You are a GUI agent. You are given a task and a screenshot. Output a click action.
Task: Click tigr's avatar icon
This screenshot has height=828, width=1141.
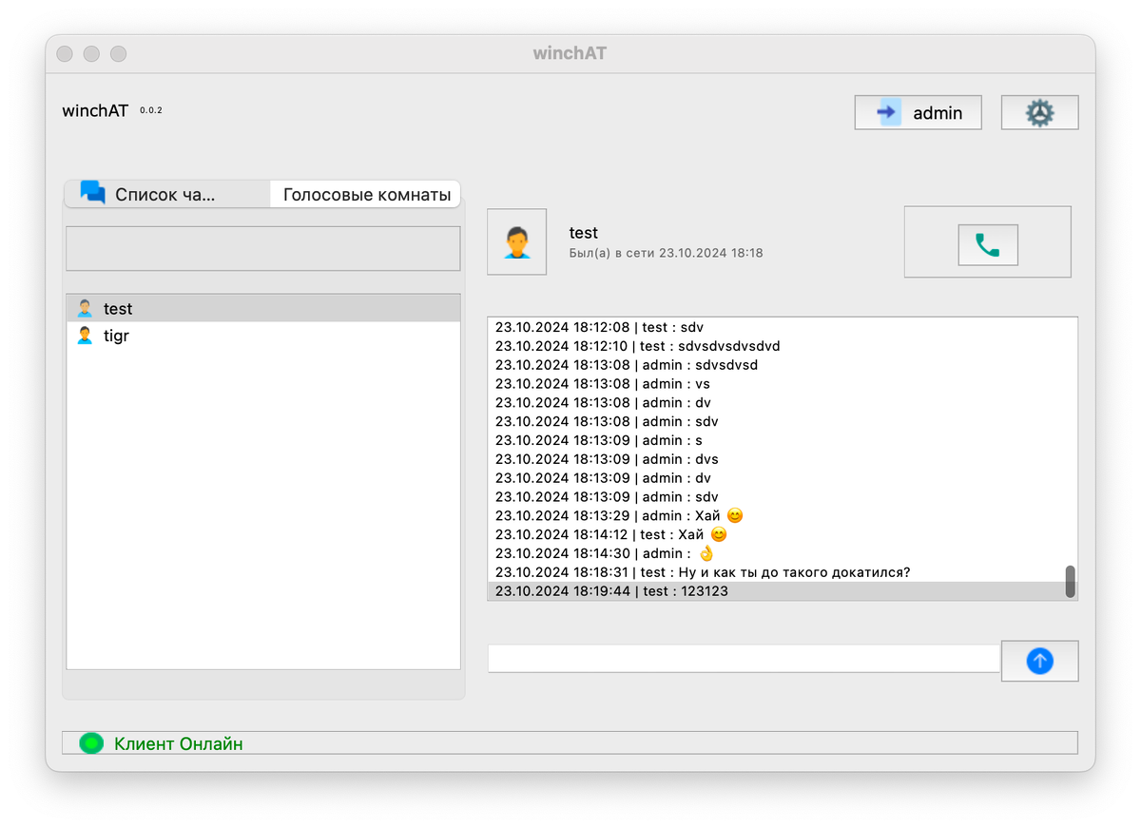pos(84,335)
